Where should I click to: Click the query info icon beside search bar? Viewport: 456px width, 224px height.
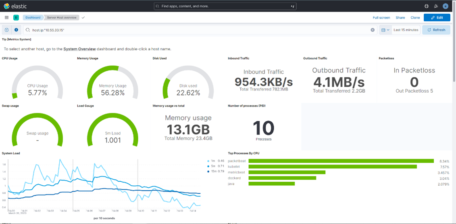click(16, 30)
